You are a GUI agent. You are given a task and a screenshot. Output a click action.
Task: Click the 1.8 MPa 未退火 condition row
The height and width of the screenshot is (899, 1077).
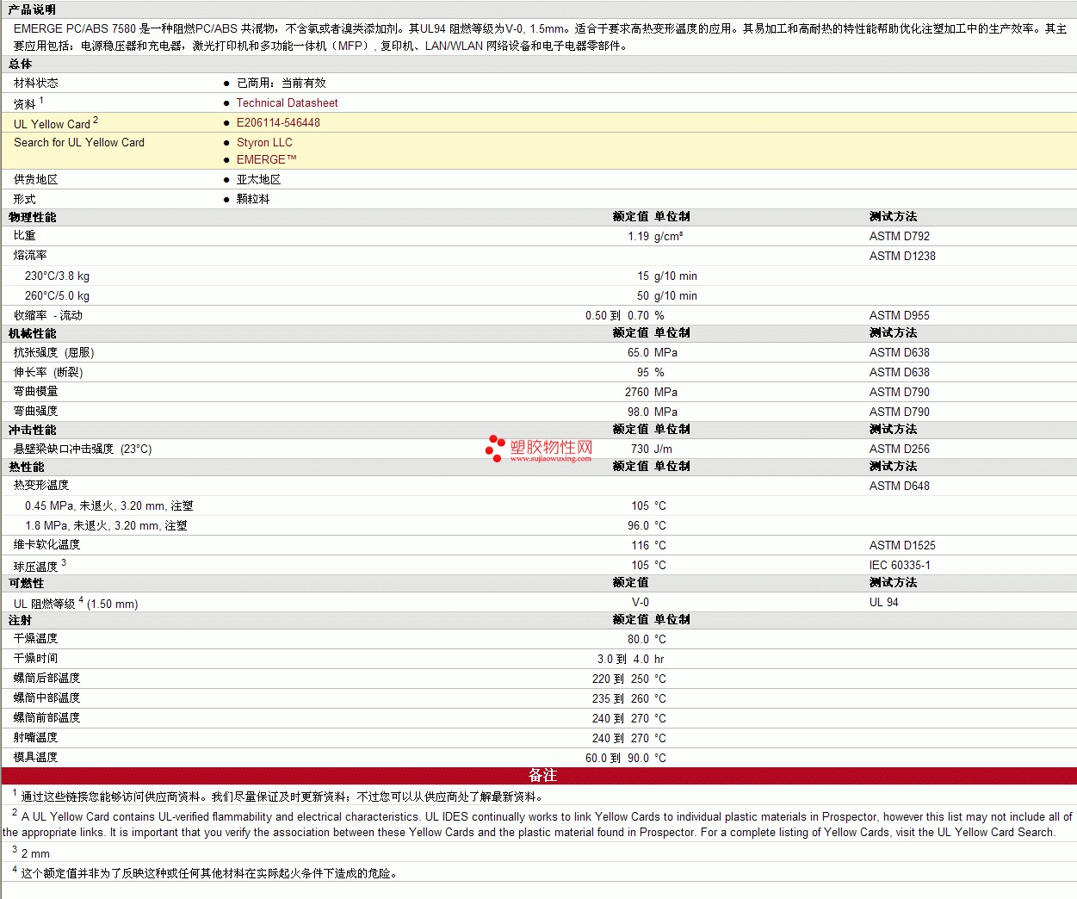pyautogui.click(x=106, y=525)
